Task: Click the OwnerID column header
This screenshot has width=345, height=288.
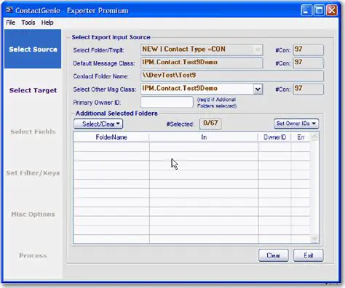Action: (274, 137)
